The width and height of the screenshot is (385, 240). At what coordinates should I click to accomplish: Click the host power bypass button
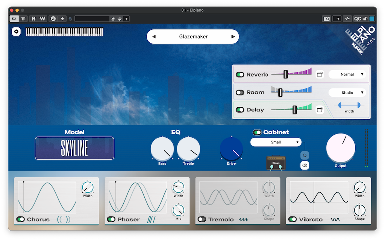coord(14,19)
